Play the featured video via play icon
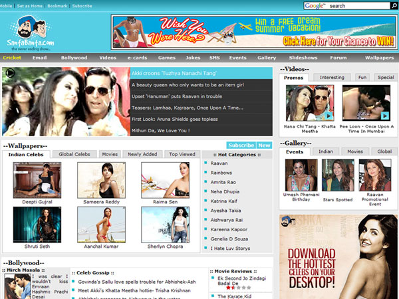The image size is (399, 299). coord(10,73)
